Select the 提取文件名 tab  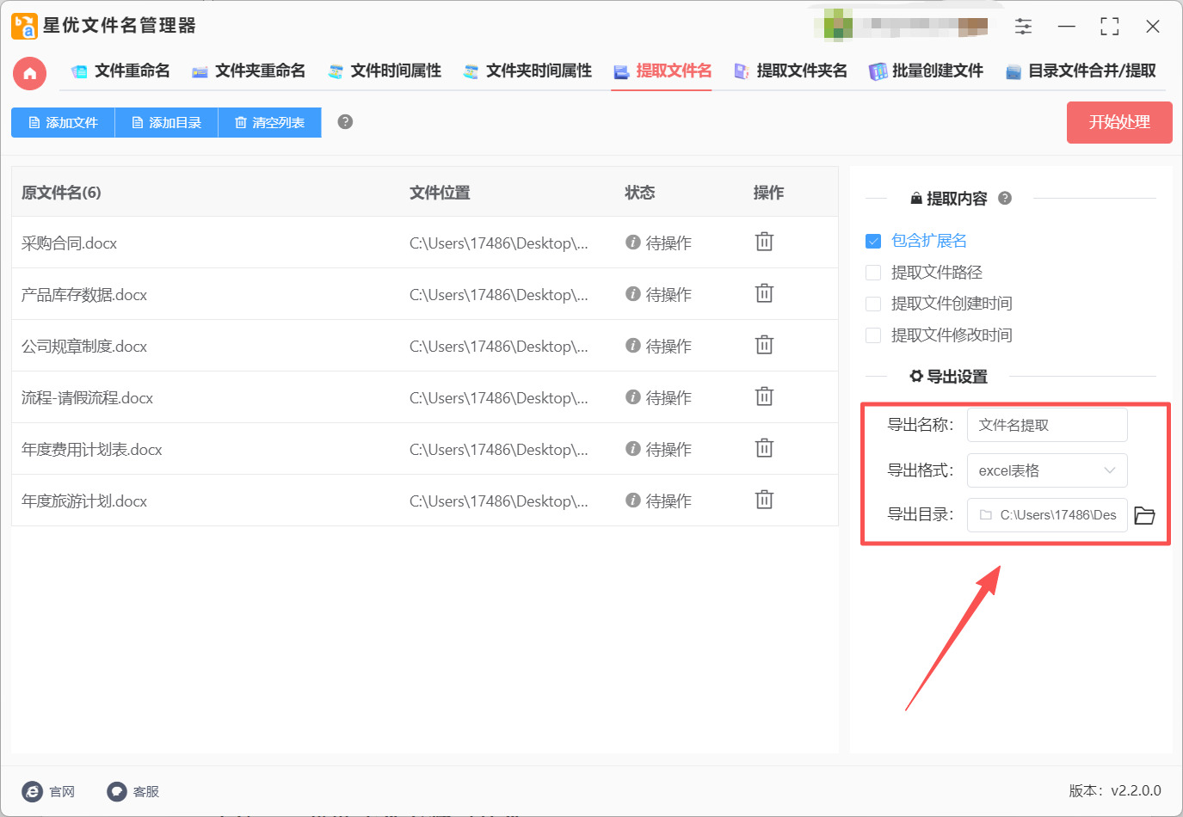coord(662,71)
